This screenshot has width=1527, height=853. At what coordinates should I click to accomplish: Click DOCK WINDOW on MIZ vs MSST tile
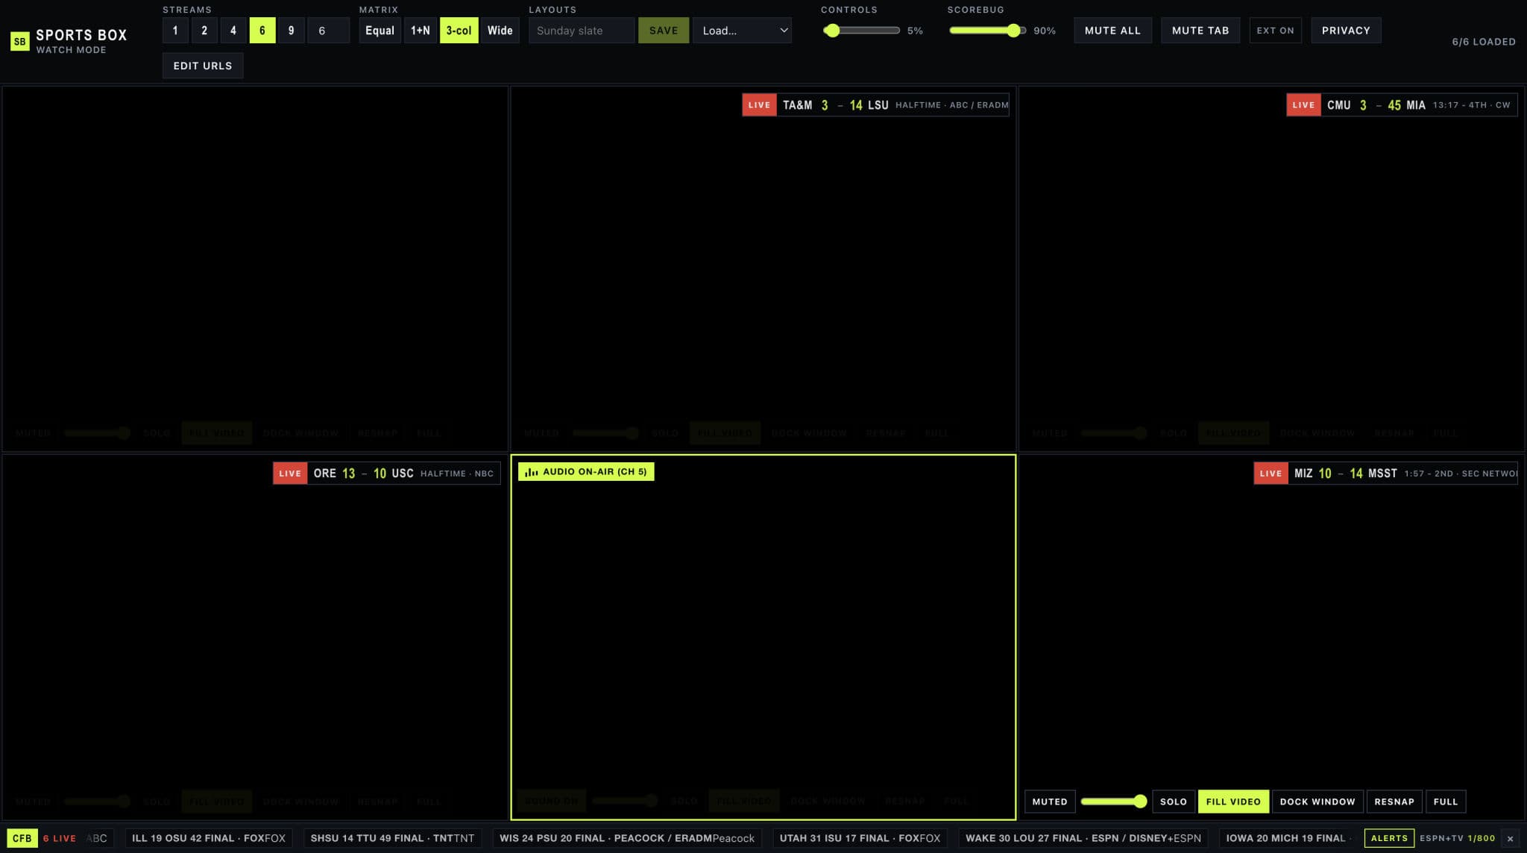1317,802
